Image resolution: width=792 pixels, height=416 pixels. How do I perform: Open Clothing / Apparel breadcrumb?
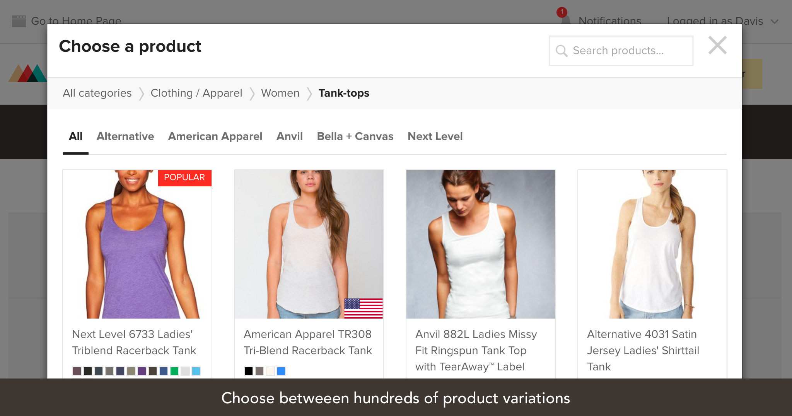tap(196, 93)
